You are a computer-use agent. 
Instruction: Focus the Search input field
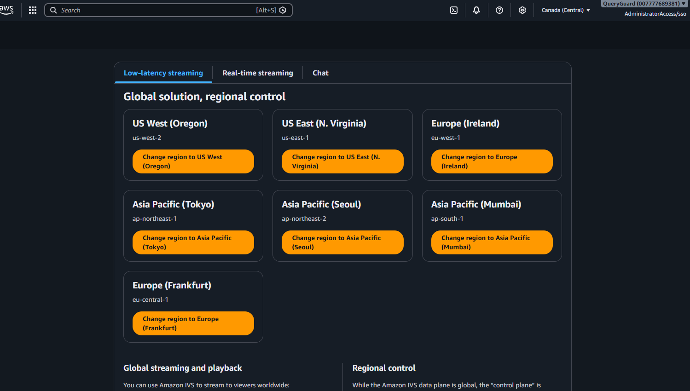tap(168, 10)
